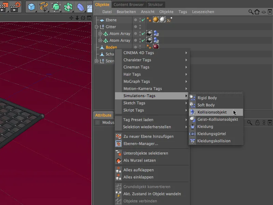273x205 pixels.
Task: Click the Render Settings clapperboard icon
Action: point(16,7)
